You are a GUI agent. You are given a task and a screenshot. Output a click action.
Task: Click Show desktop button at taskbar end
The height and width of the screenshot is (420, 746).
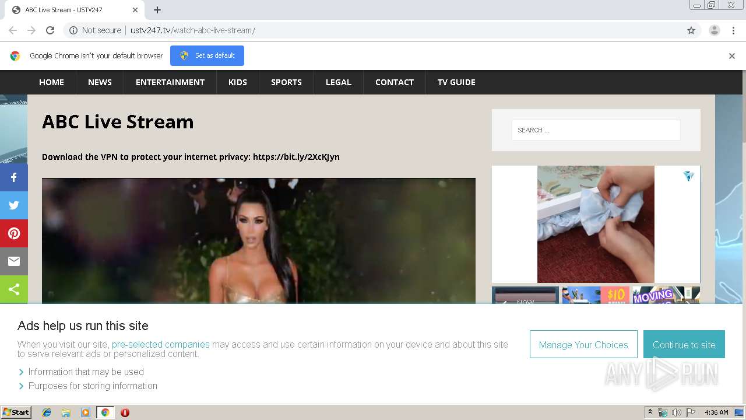(739, 412)
